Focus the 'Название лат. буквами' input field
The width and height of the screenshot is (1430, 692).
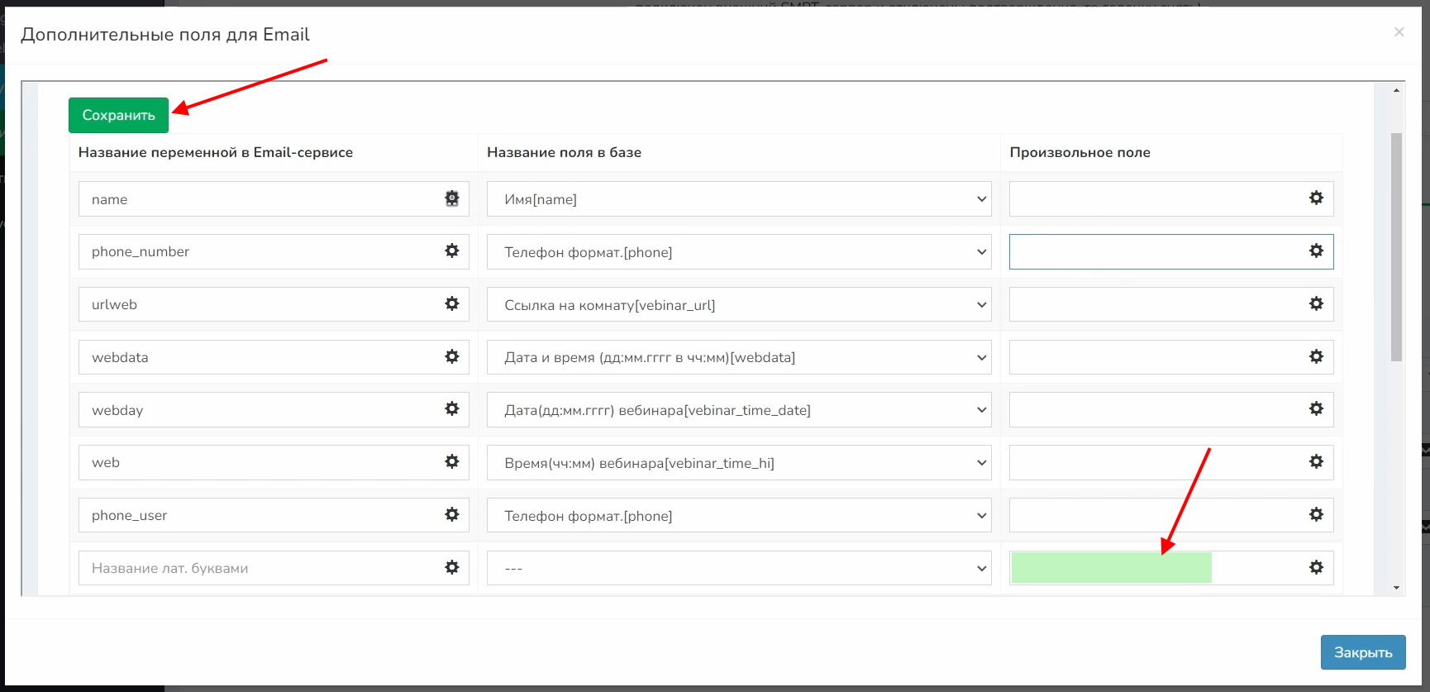click(260, 568)
